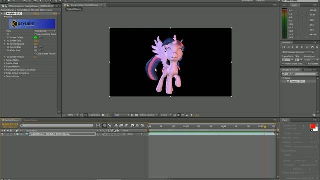Expand Screen Pre-blur property
Screen dimensions: 320x180
tap(5, 57)
